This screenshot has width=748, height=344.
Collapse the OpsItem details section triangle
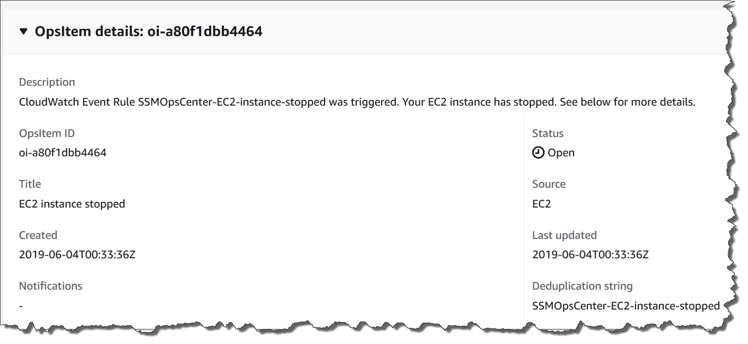23,31
